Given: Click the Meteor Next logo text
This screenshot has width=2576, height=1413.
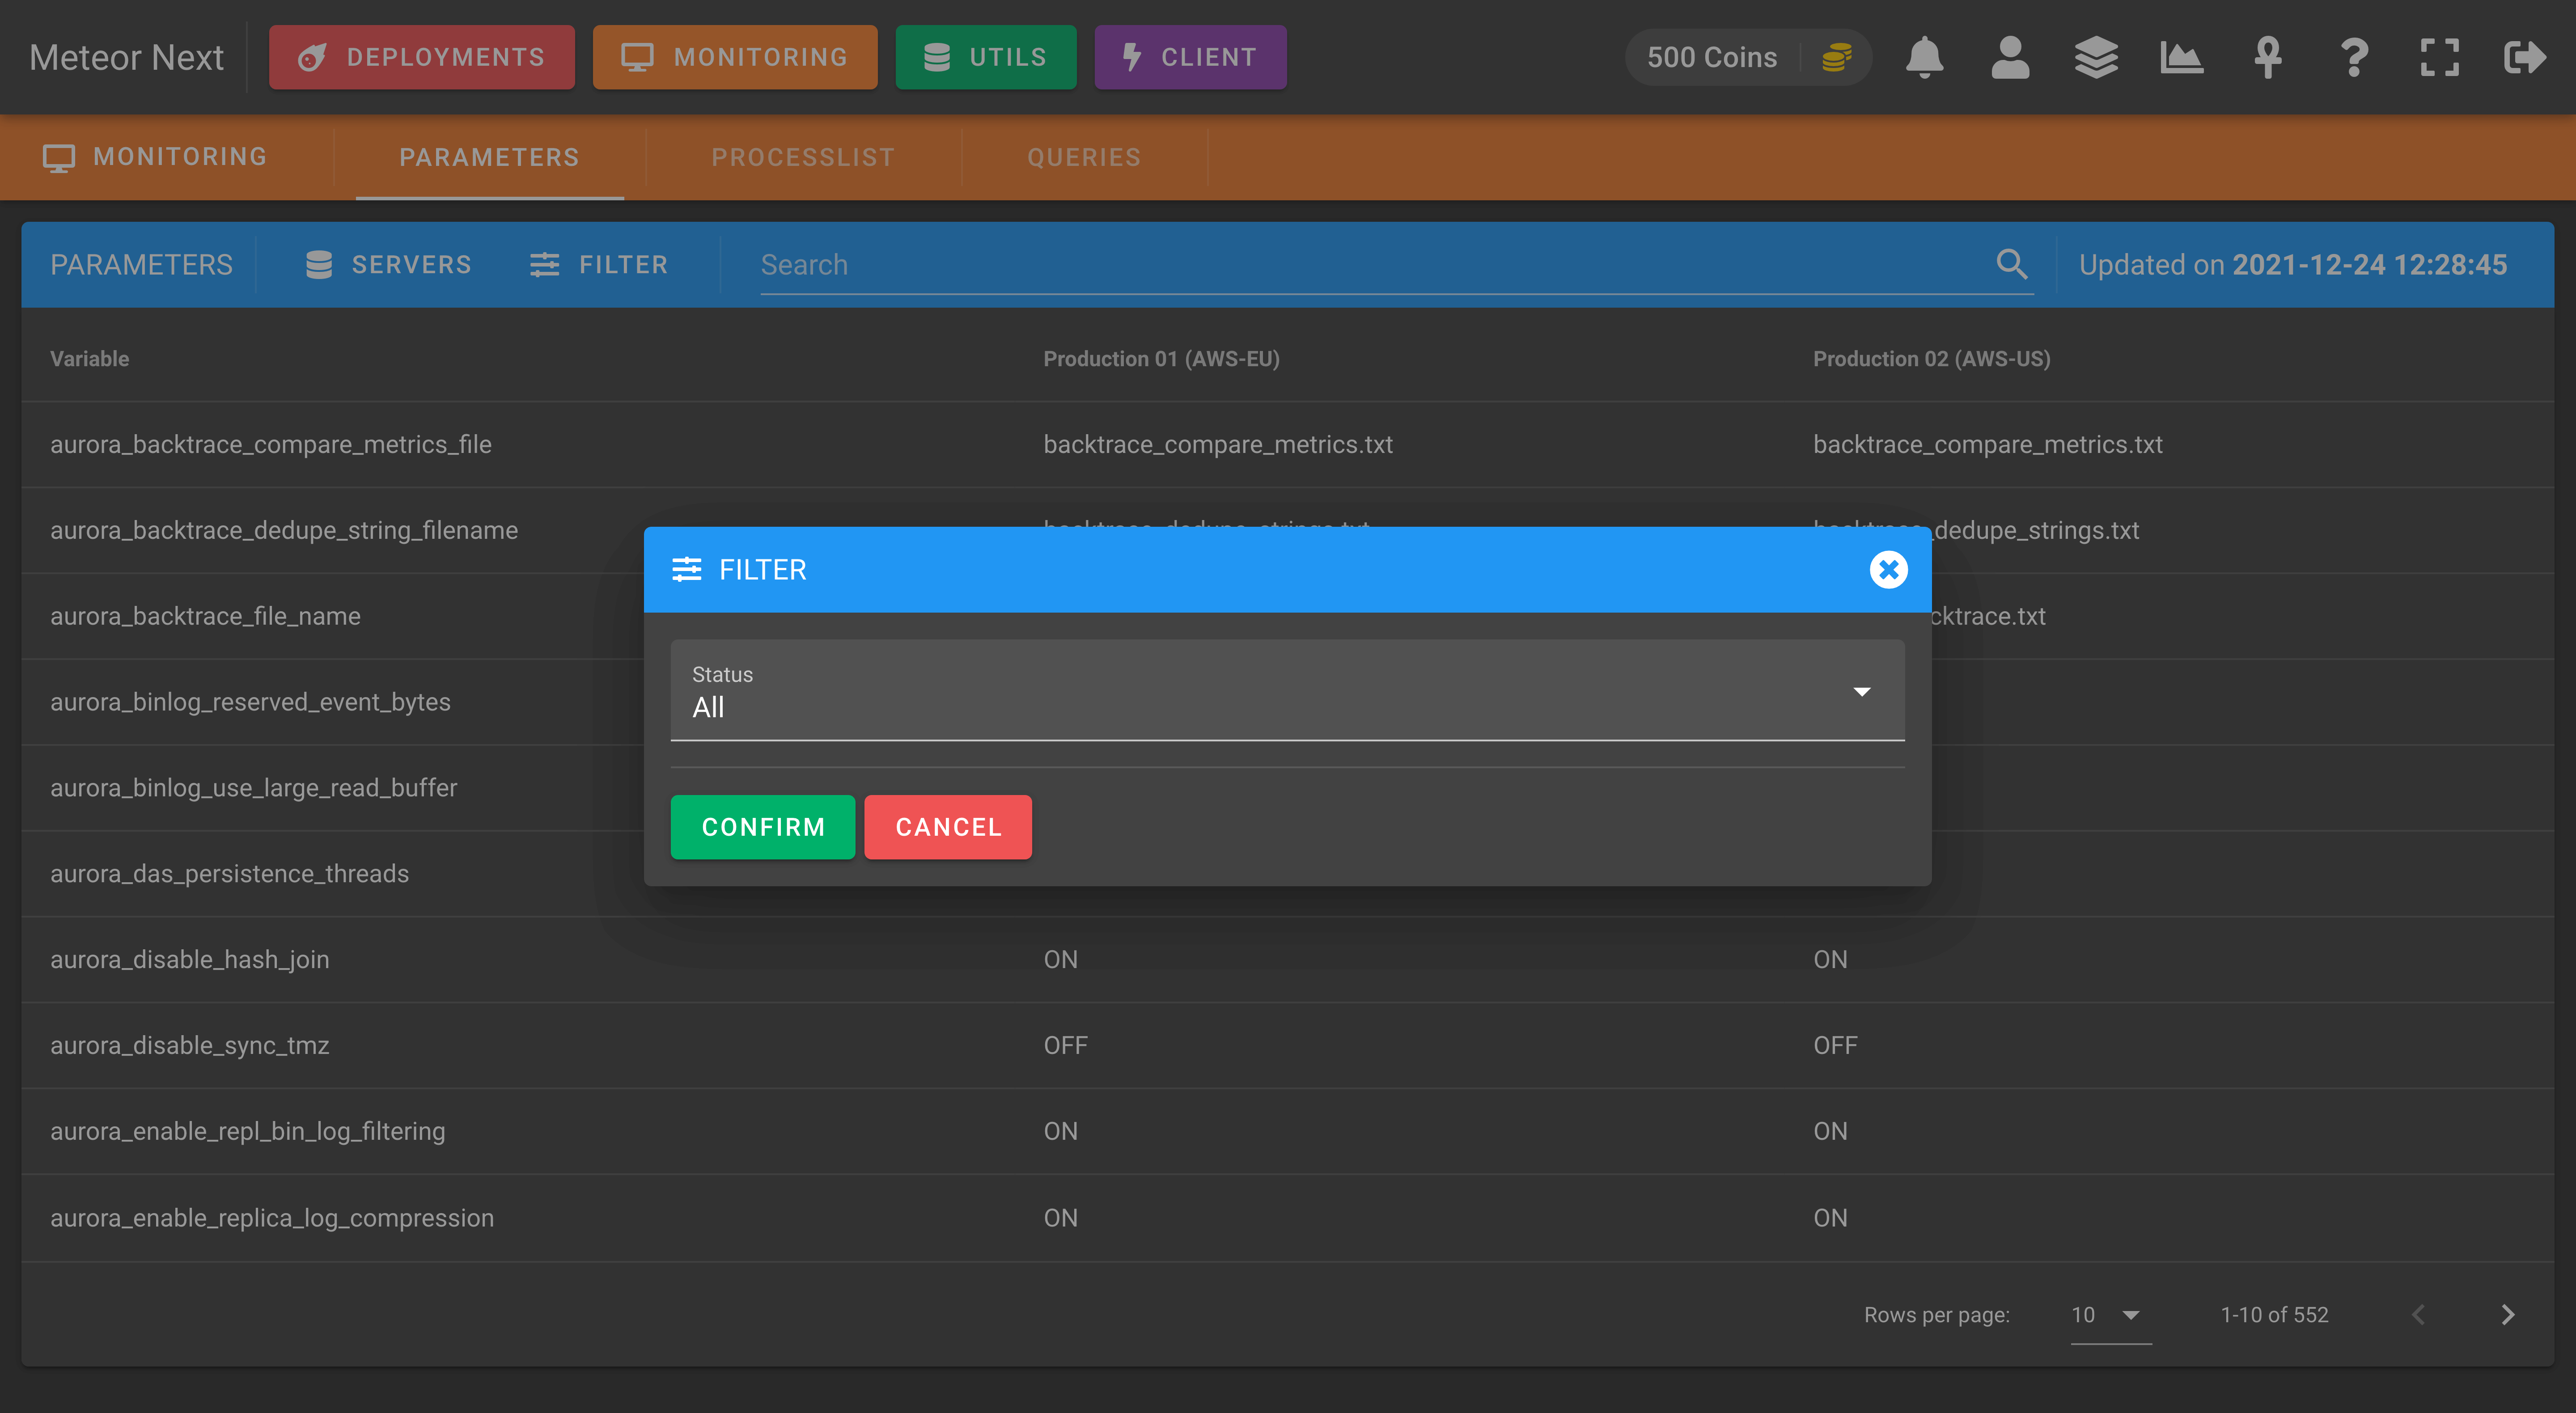Looking at the screenshot, I should click(x=126, y=57).
